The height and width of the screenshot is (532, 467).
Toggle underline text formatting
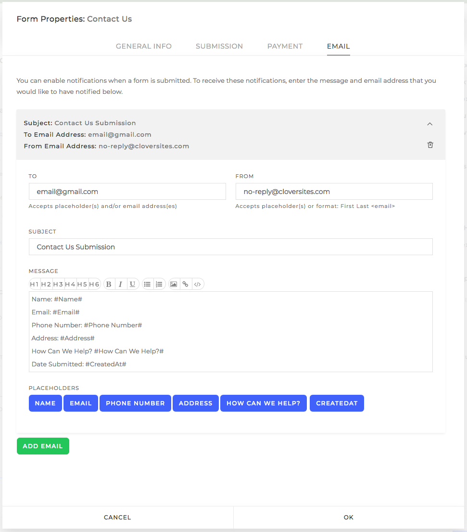click(x=133, y=284)
